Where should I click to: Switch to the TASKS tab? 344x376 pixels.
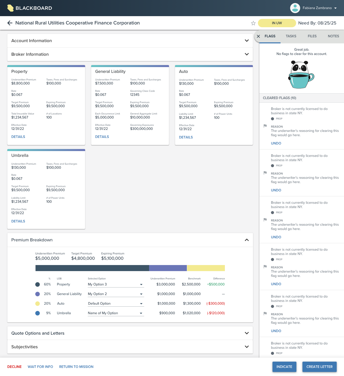(x=291, y=36)
